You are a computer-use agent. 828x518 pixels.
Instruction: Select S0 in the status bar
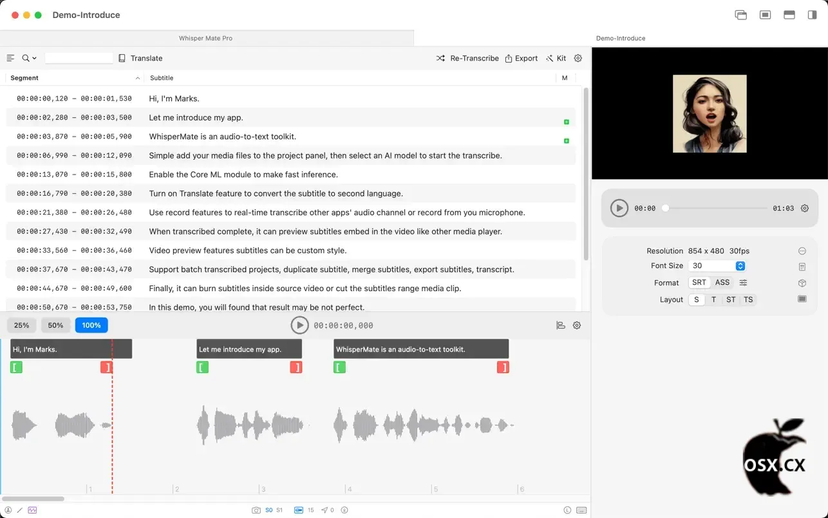point(269,510)
